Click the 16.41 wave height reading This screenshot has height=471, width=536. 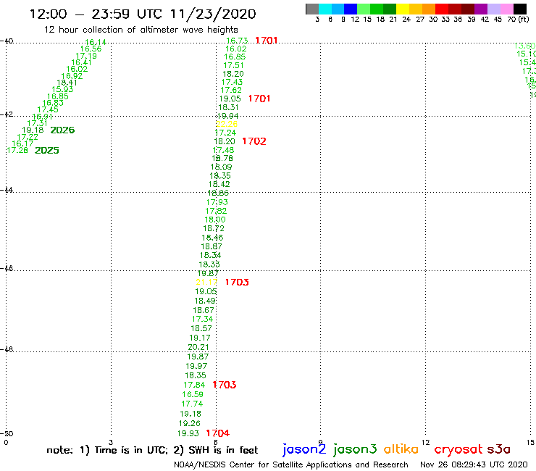click(81, 62)
